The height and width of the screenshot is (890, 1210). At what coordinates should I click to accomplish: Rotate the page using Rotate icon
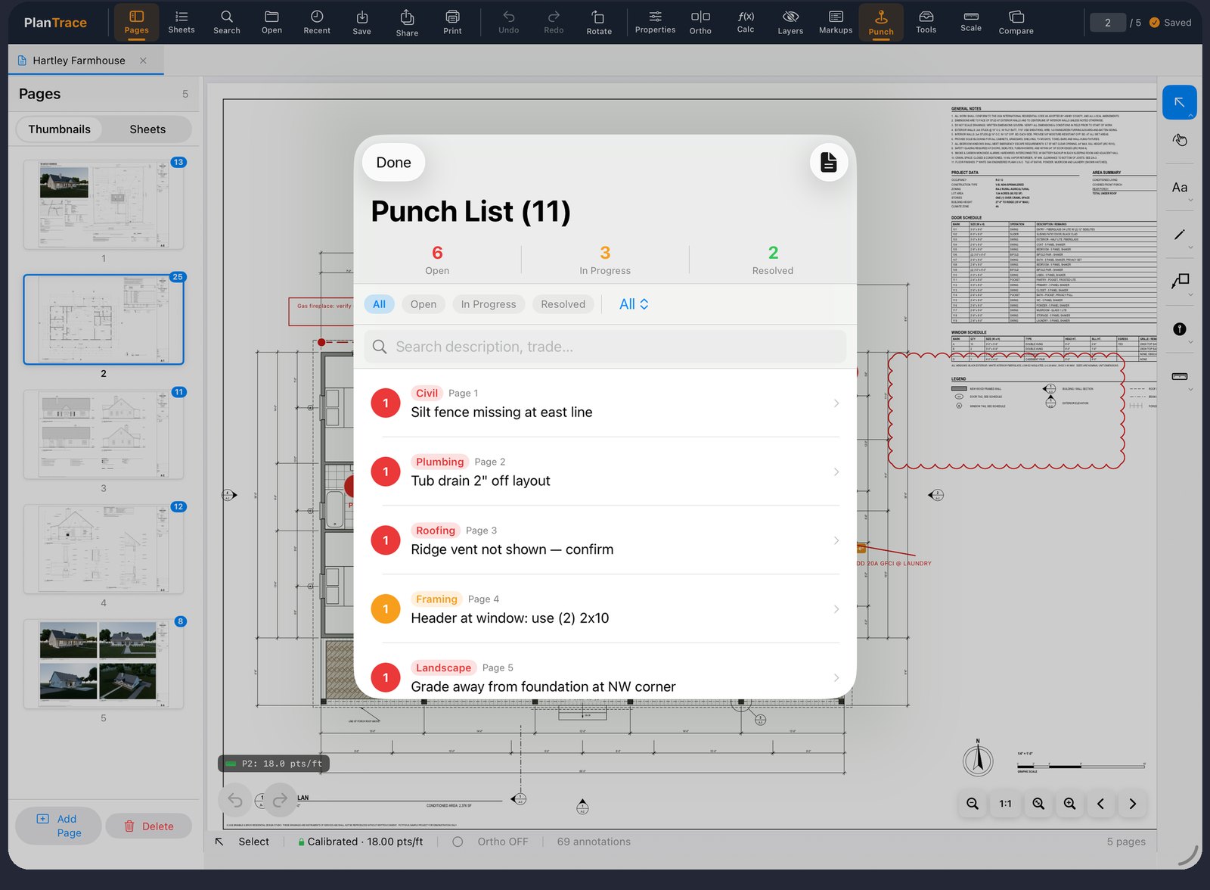(x=599, y=22)
